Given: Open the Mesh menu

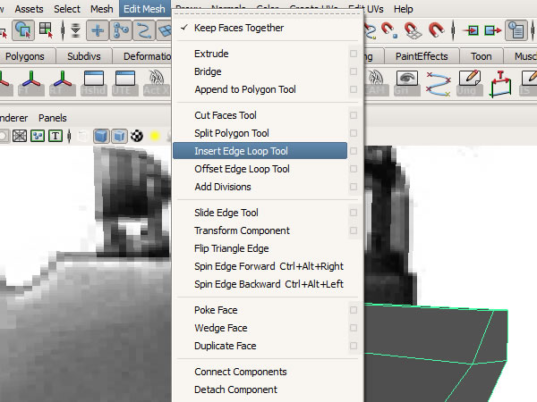Looking at the screenshot, I should [102, 9].
